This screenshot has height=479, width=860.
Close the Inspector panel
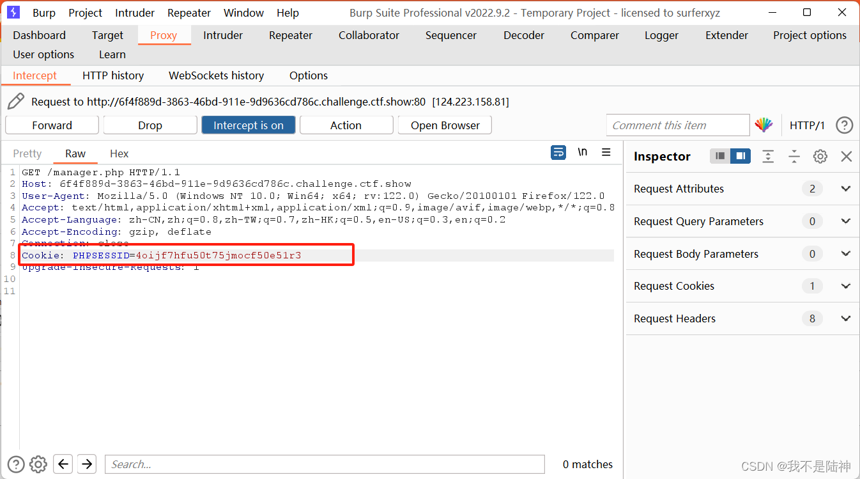click(847, 156)
